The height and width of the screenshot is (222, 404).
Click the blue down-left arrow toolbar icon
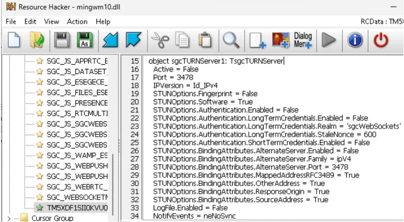[x=110, y=40]
